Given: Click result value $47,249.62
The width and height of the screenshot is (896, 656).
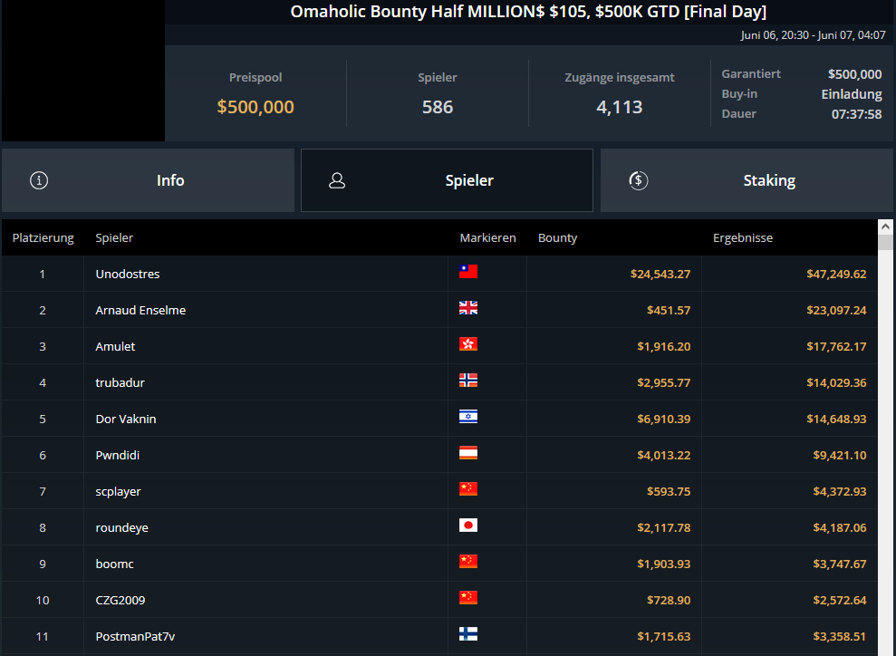Looking at the screenshot, I should [836, 274].
